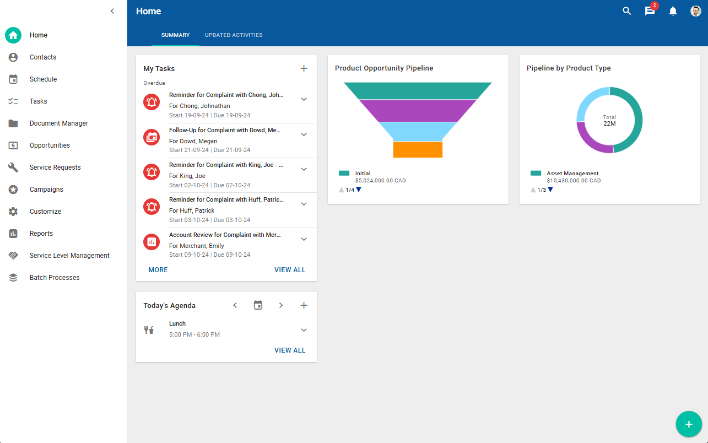Click the orange funnel segment
The image size is (708, 443).
pos(418,150)
